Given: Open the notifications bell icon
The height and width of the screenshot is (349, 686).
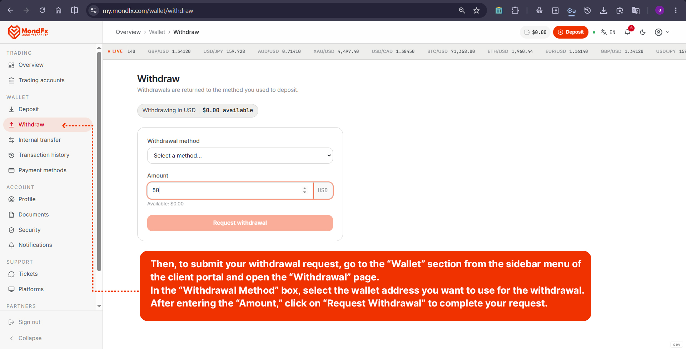Looking at the screenshot, I should [x=627, y=32].
